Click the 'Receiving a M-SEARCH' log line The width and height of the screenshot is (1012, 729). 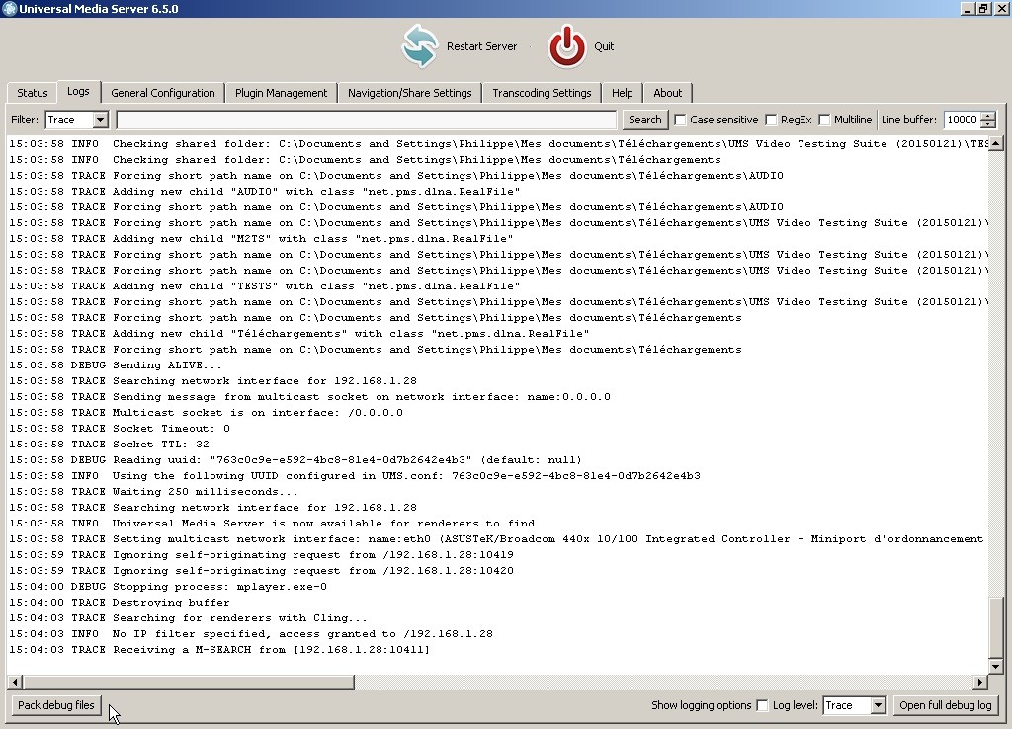point(219,650)
